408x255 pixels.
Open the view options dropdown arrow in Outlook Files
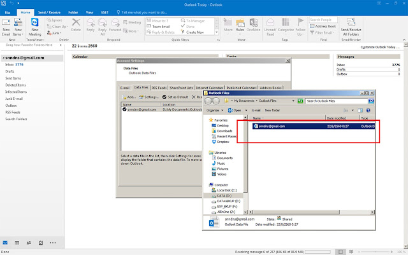click(353, 111)
